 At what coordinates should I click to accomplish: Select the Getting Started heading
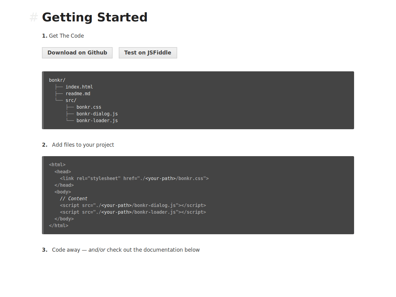[x=95, y=17]
